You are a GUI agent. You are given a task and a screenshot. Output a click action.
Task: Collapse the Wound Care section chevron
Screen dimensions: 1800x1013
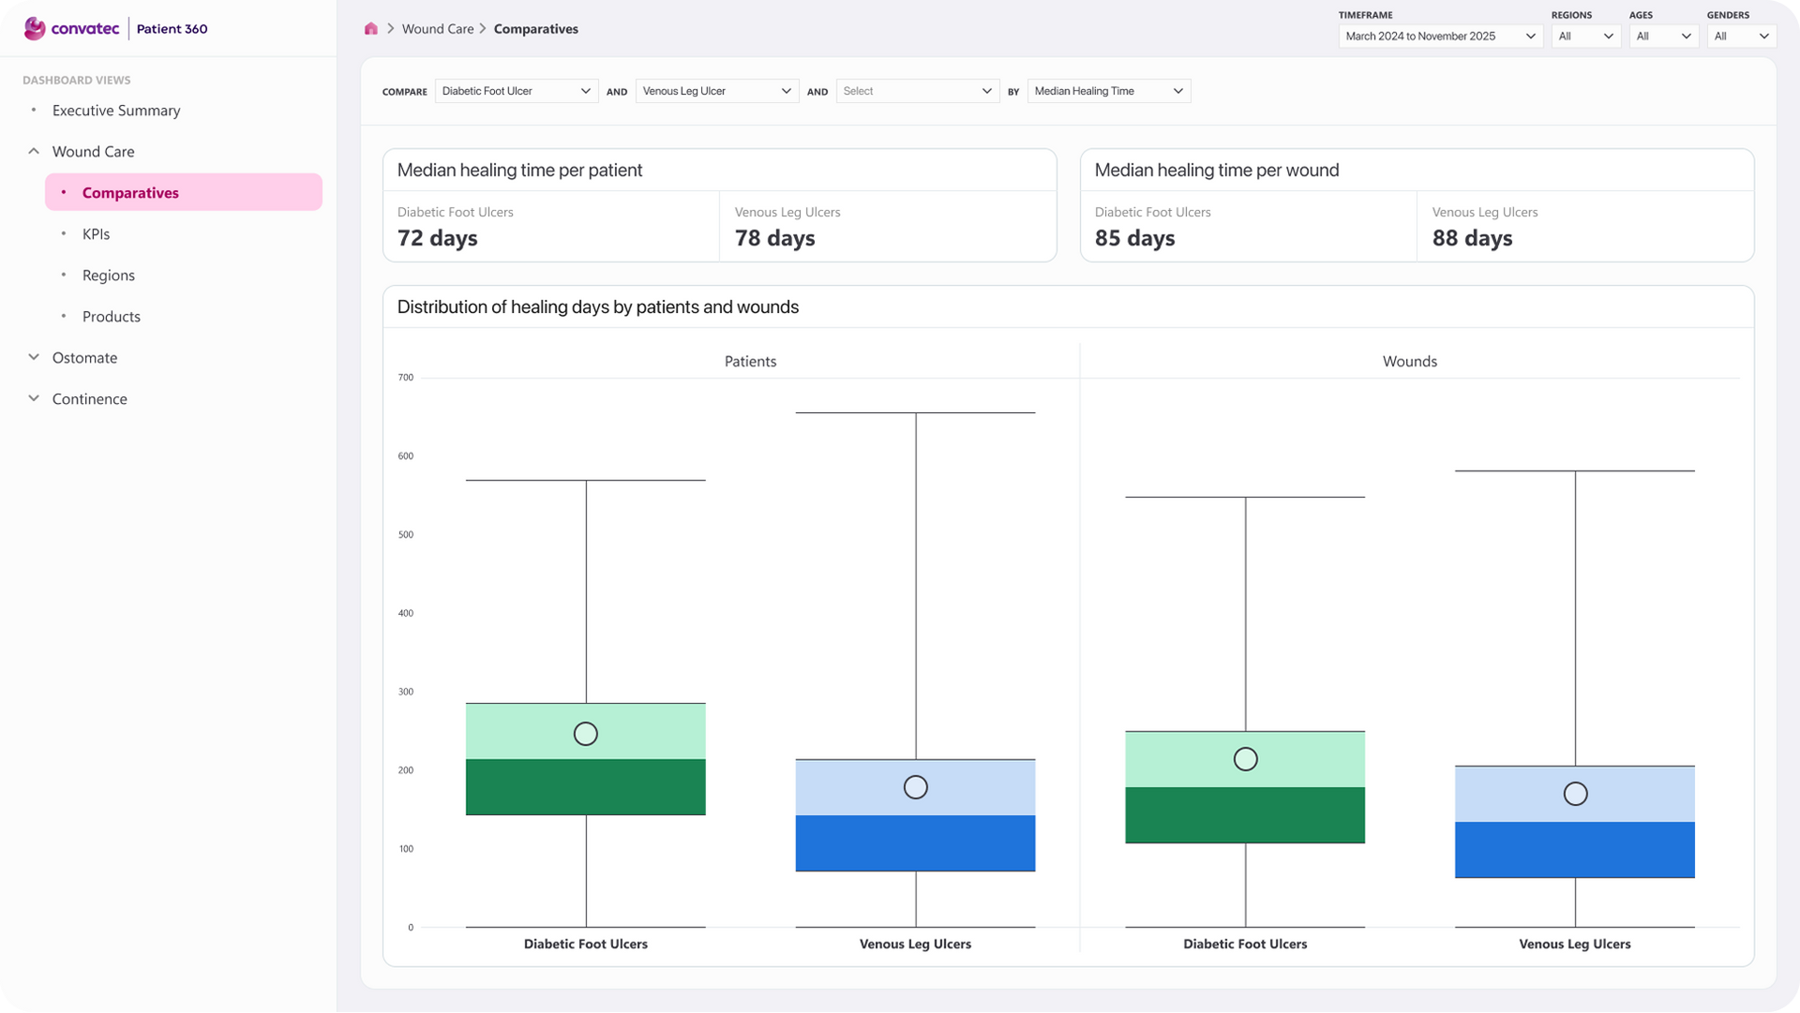click(x=34, y=151)
